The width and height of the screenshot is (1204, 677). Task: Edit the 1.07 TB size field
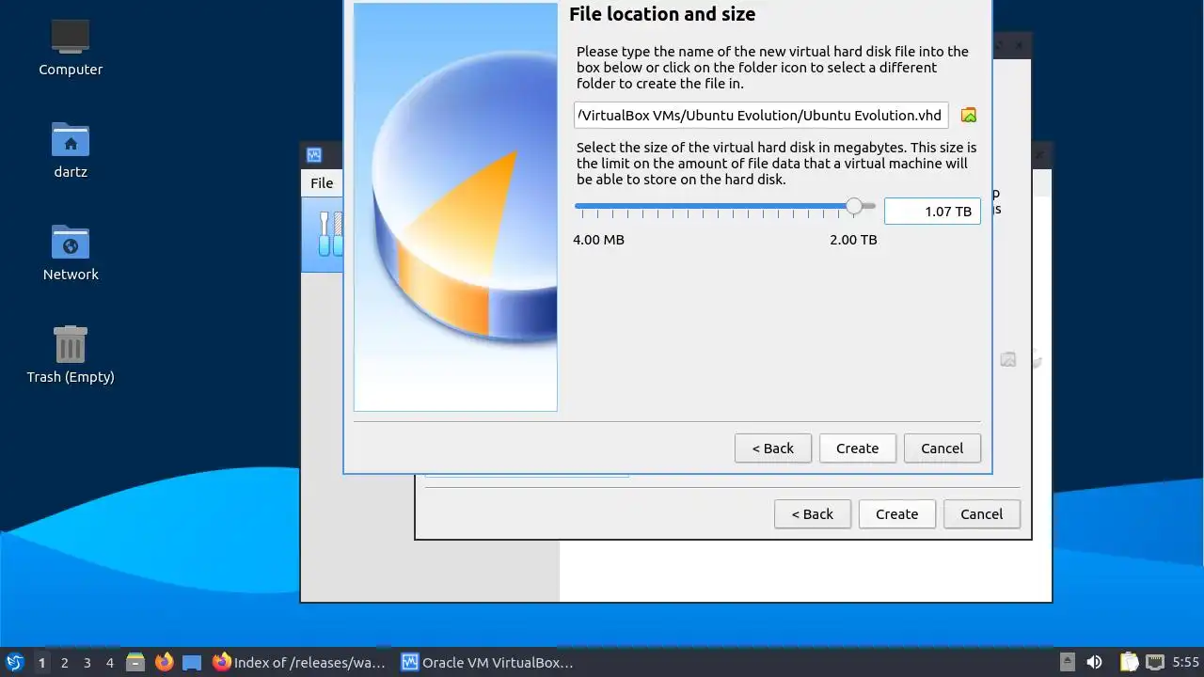point(932,212)
